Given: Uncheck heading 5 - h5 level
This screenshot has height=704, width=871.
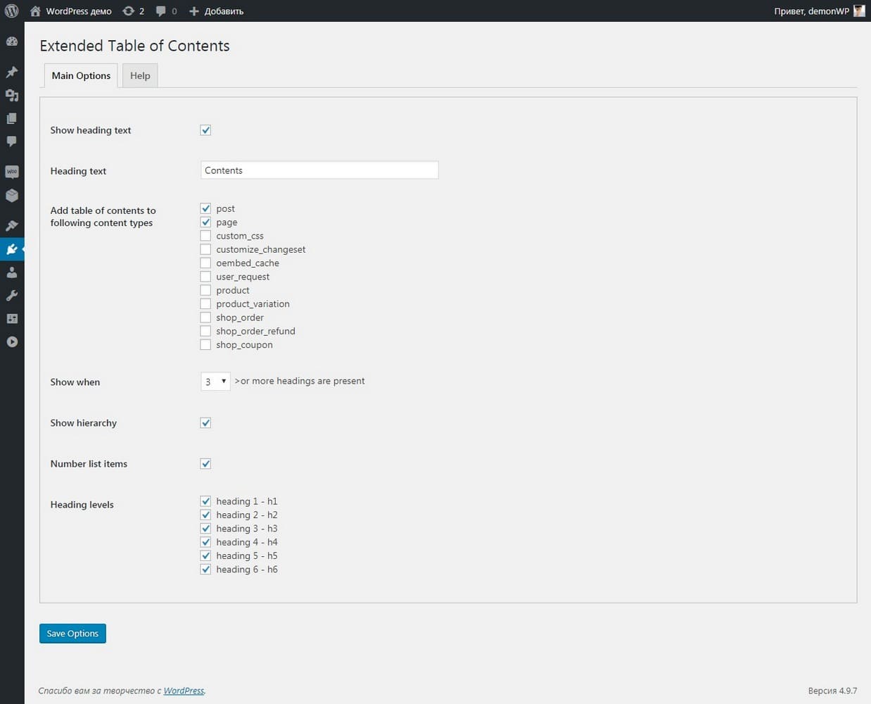Looking at the screenshot, I should coord(205,555).
